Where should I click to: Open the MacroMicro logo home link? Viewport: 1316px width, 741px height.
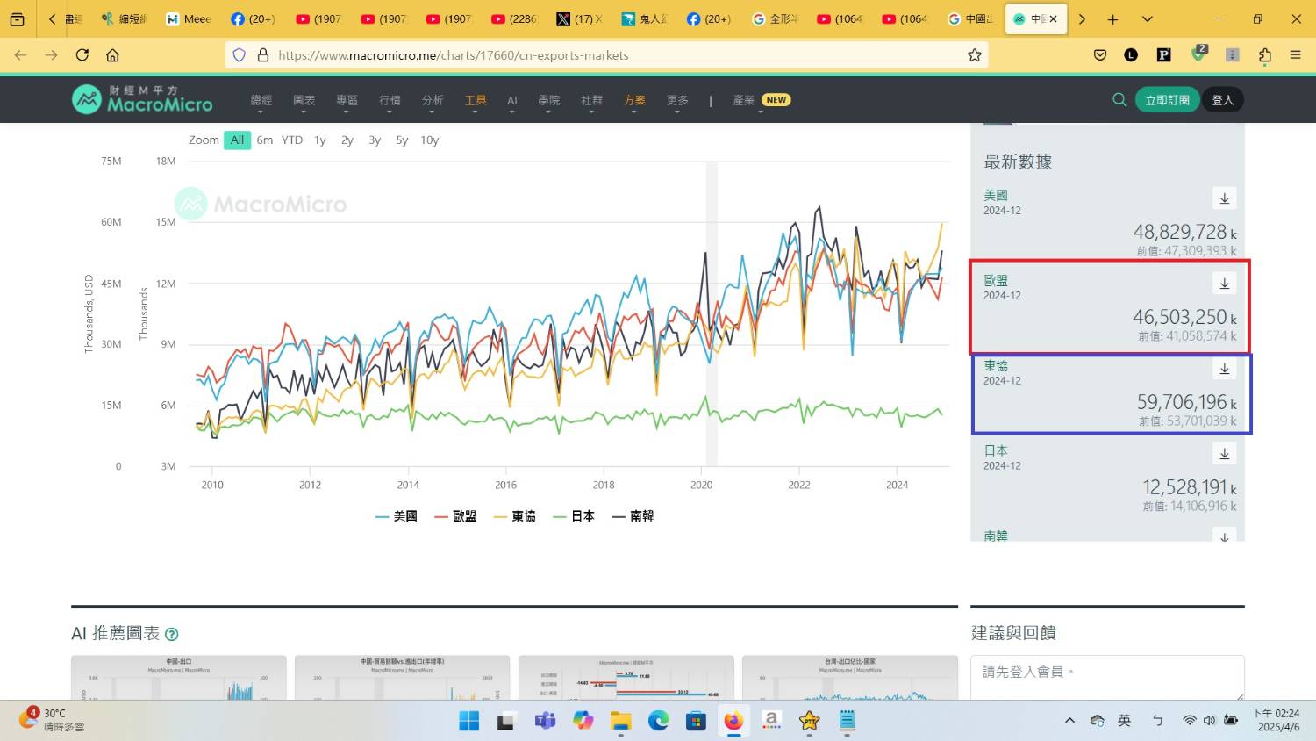[142, 100]
